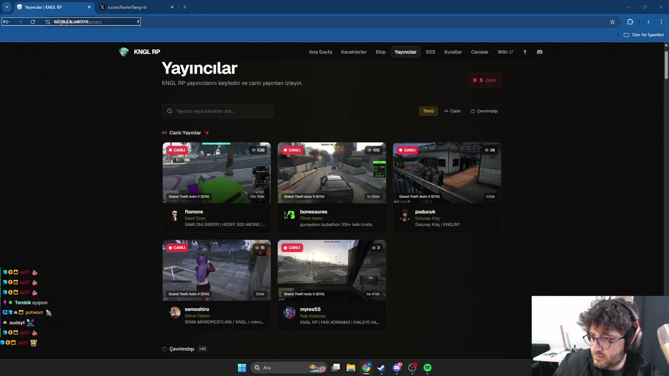Open puducuk's live stream thumbnail

[x=447, y=172]
